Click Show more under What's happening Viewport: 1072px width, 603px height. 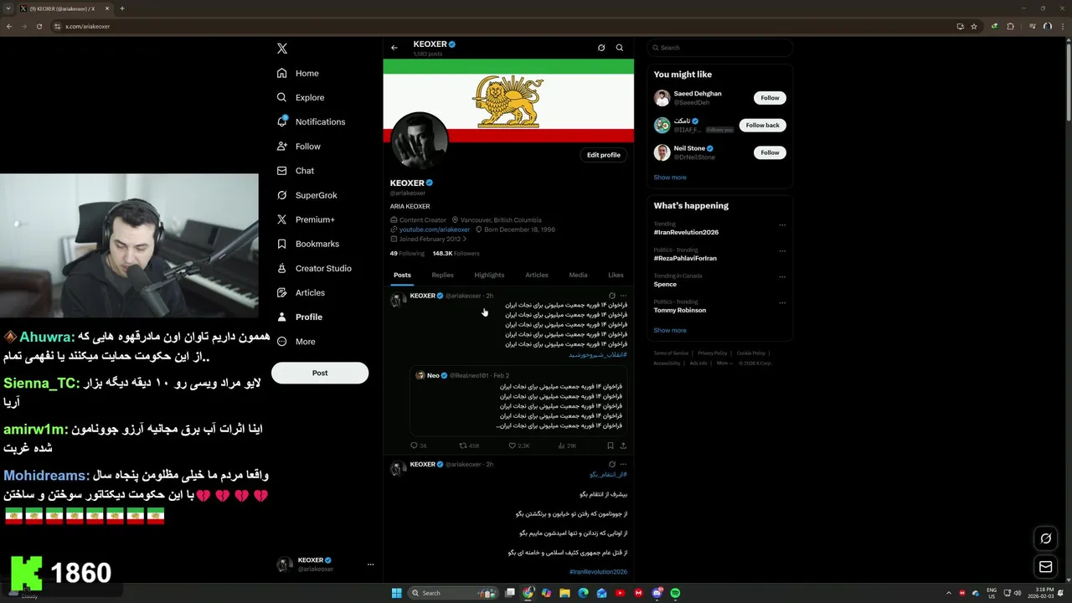pyautogui.click(x=670, y=330)
